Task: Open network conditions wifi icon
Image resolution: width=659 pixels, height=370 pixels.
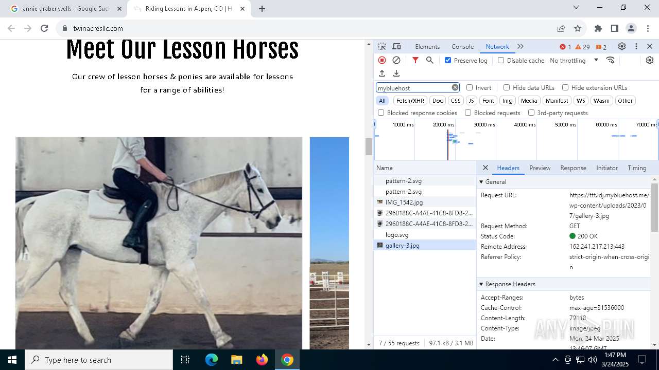Action: pos(611,60)
